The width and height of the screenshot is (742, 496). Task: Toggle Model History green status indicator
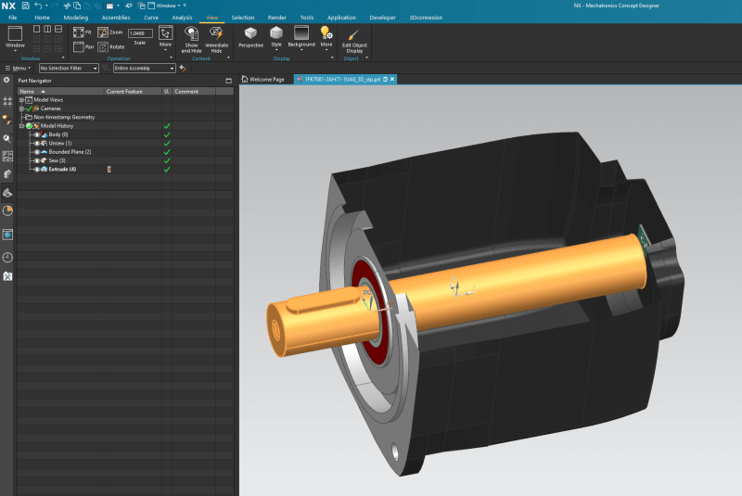click(x=29, y=126)
